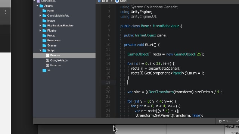Collapse the Assets folder arrow
Image resolution: width=239 pixels, height=134 pixels.
tap(37, 6)
